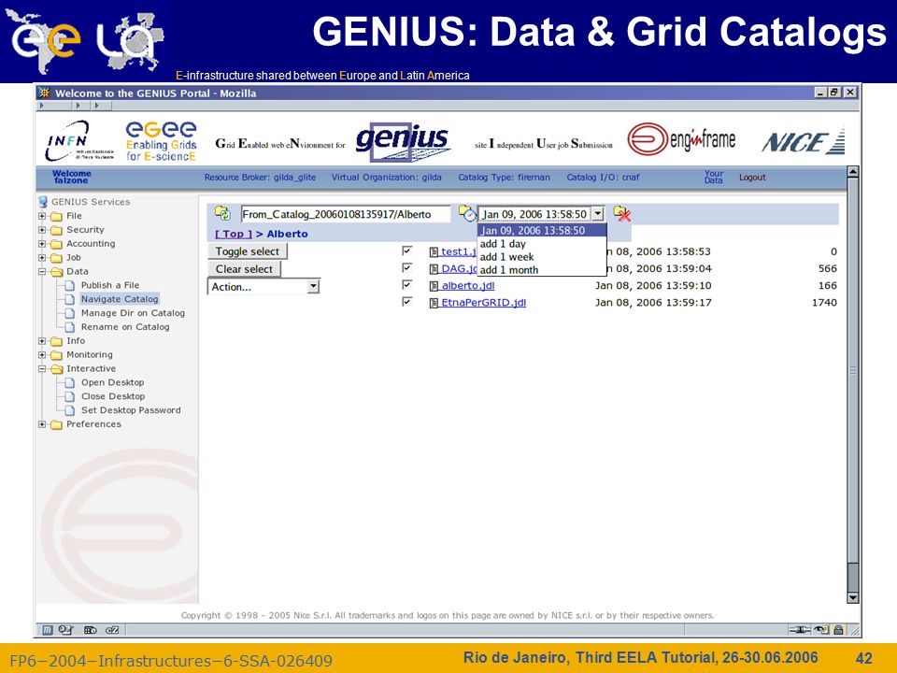Click the Logout link

click(x=752, y=178)
